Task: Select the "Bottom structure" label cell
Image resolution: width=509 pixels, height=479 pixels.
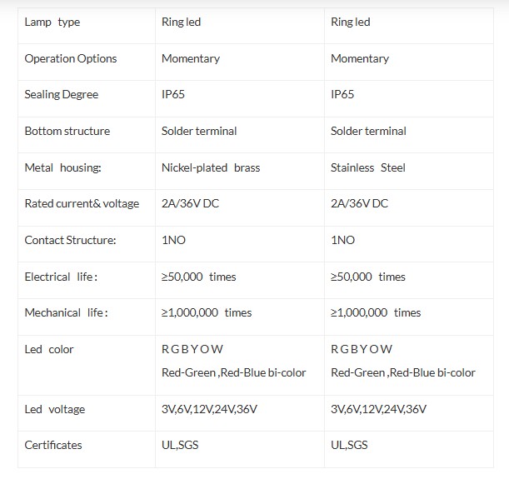Action: point(67,131)
